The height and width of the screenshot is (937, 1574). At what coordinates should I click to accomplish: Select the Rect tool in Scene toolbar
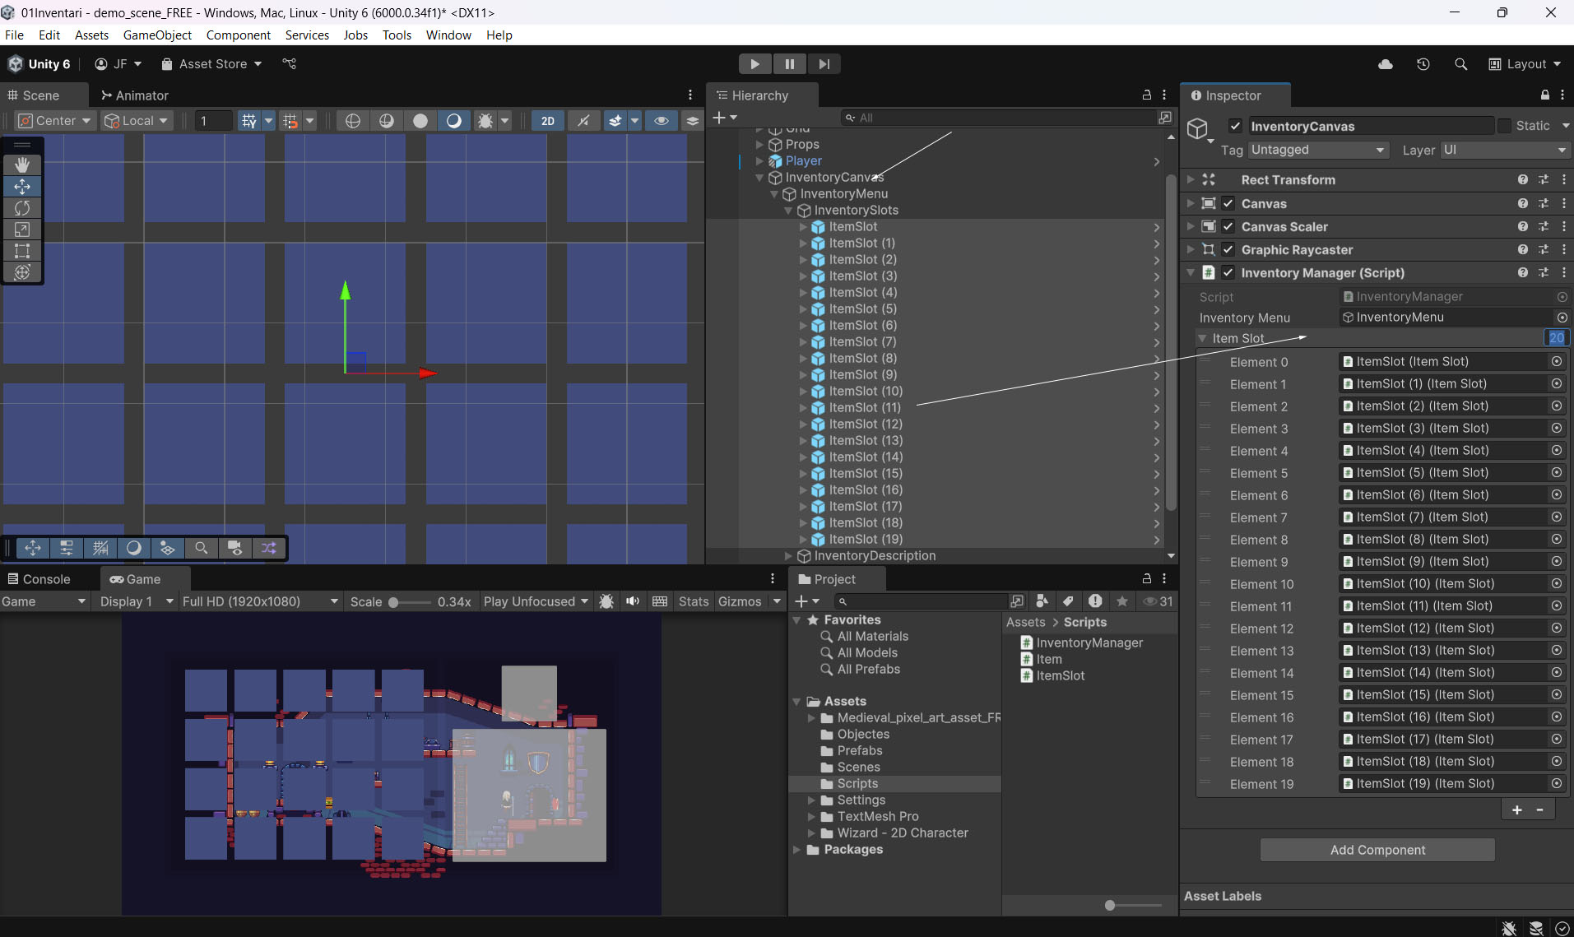pos(22,251)
